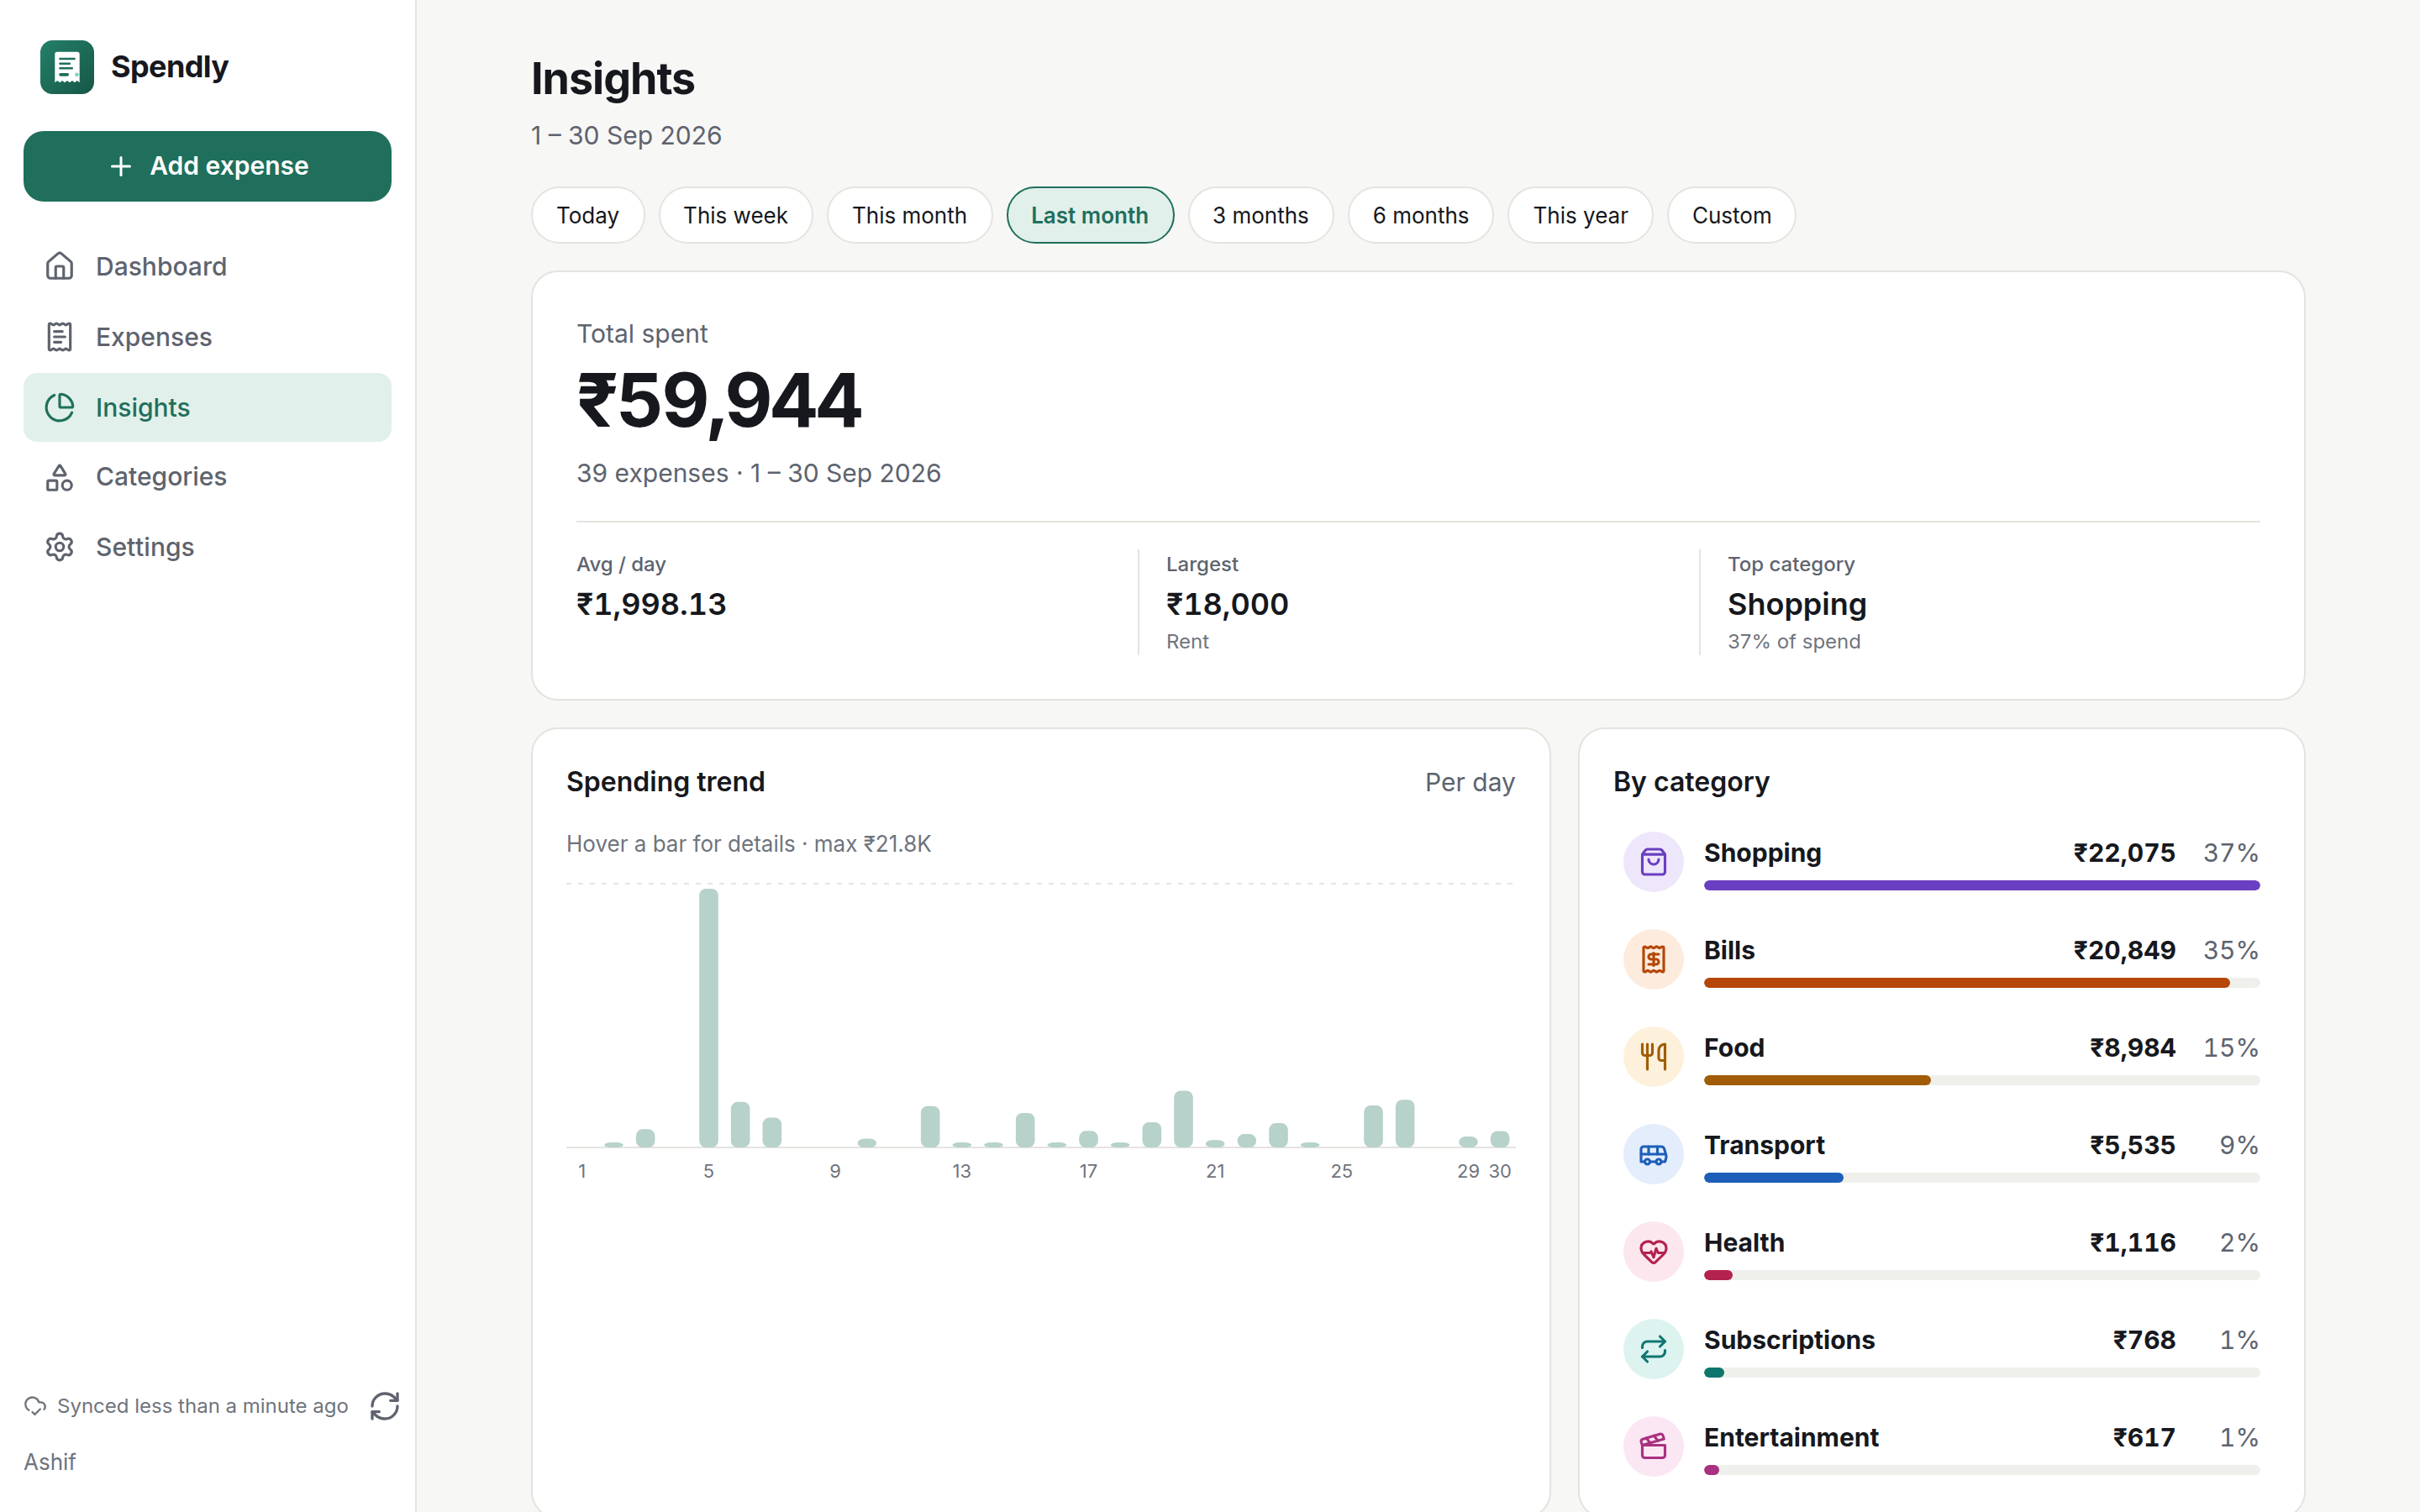
Task: Click the Insights pie chart icon
Action: tap(60, 407)
